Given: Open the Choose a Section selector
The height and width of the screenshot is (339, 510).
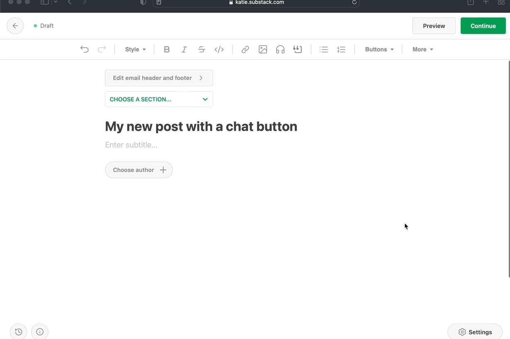Looking at the screenshot, I should [x=159, y=99].
